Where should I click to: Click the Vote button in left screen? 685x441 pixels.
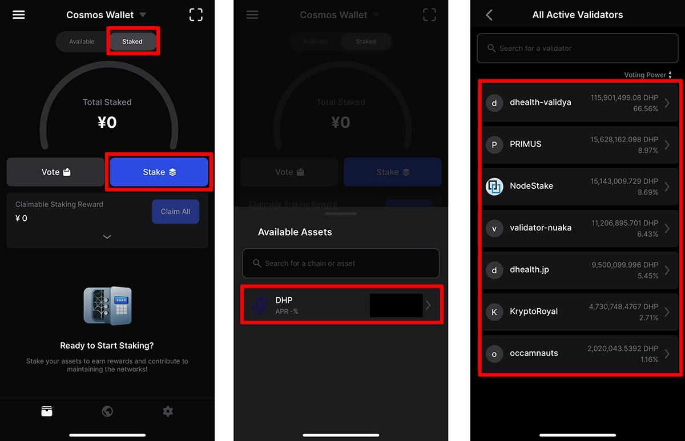[x=55, y=172]
